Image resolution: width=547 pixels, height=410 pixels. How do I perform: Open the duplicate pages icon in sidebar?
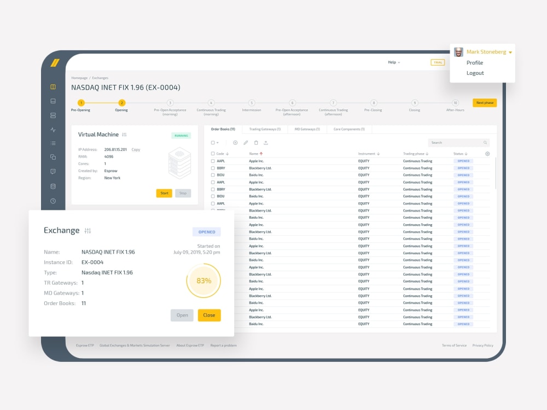[x=53, y=157]
